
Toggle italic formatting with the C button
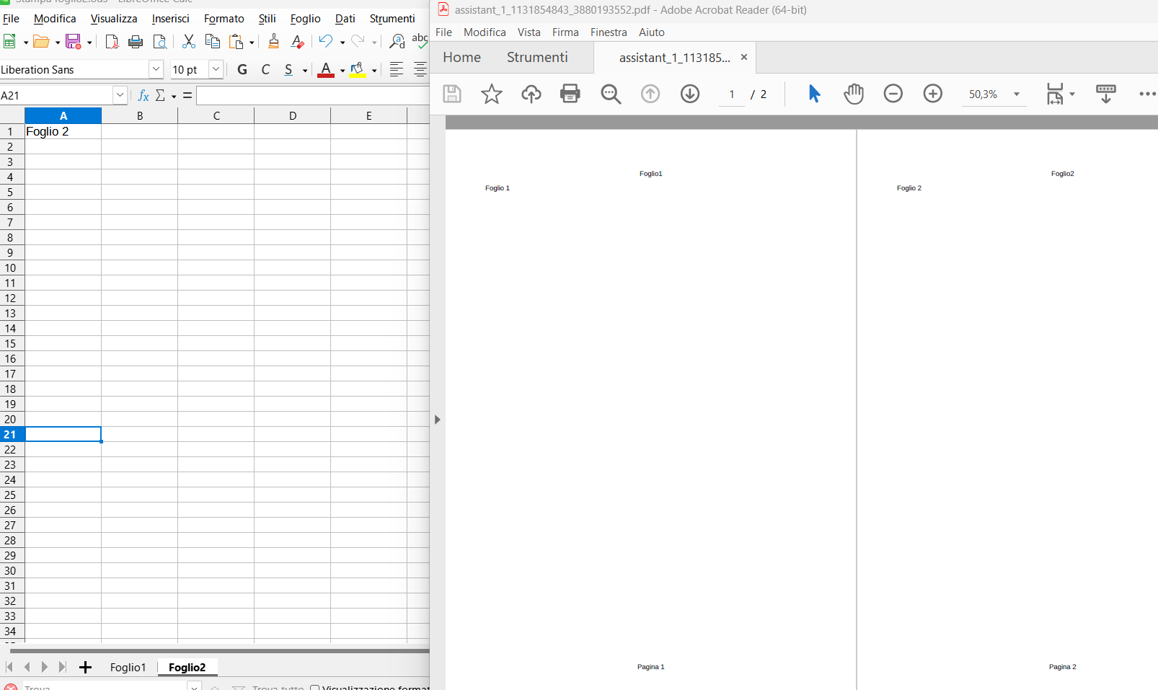tap(265, 69)
